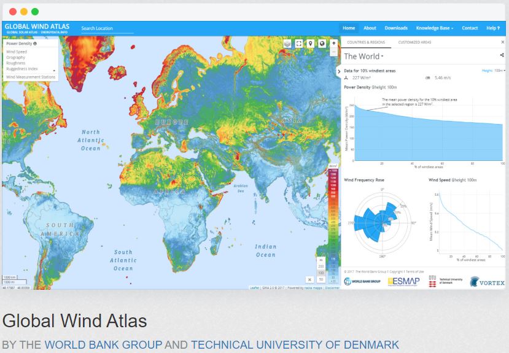Image resolution: width=509 pixels, height=353 pixels.
Task: Open the Terms of Use link
Action: tap(414, 271)
